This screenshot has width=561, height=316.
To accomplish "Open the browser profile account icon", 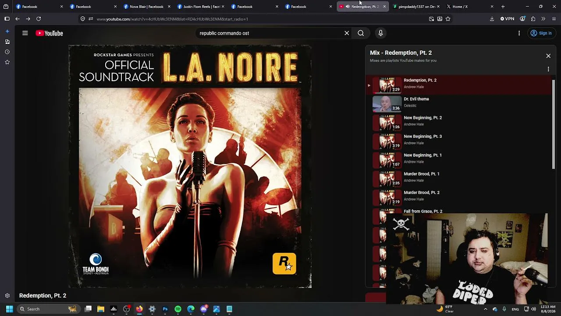I will click(x=522, y=19).
